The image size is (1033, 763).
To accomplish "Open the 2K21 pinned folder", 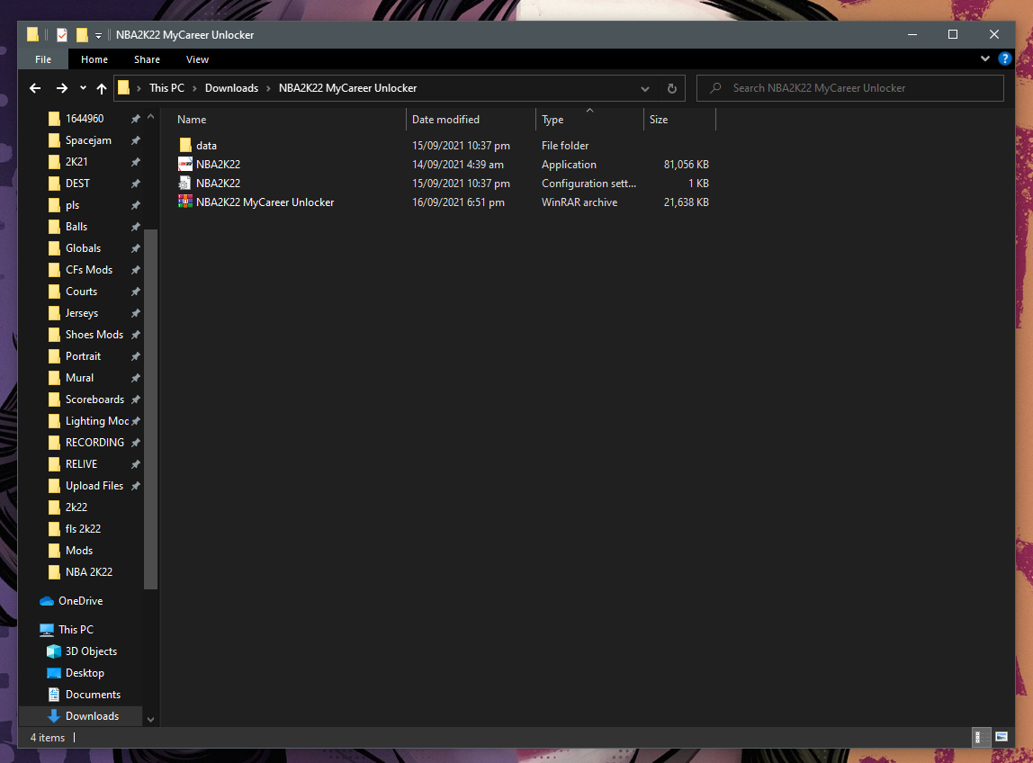I will point(76,162).
